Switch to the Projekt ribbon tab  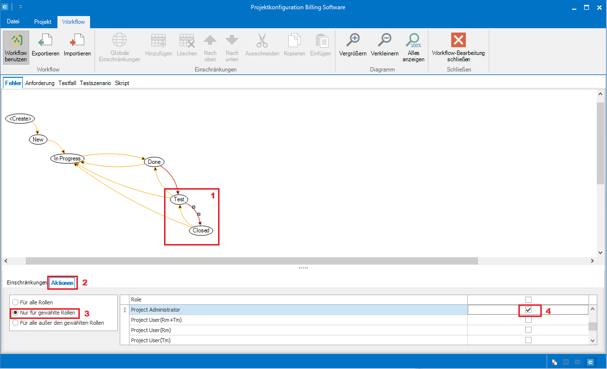[x=43, y=22]
